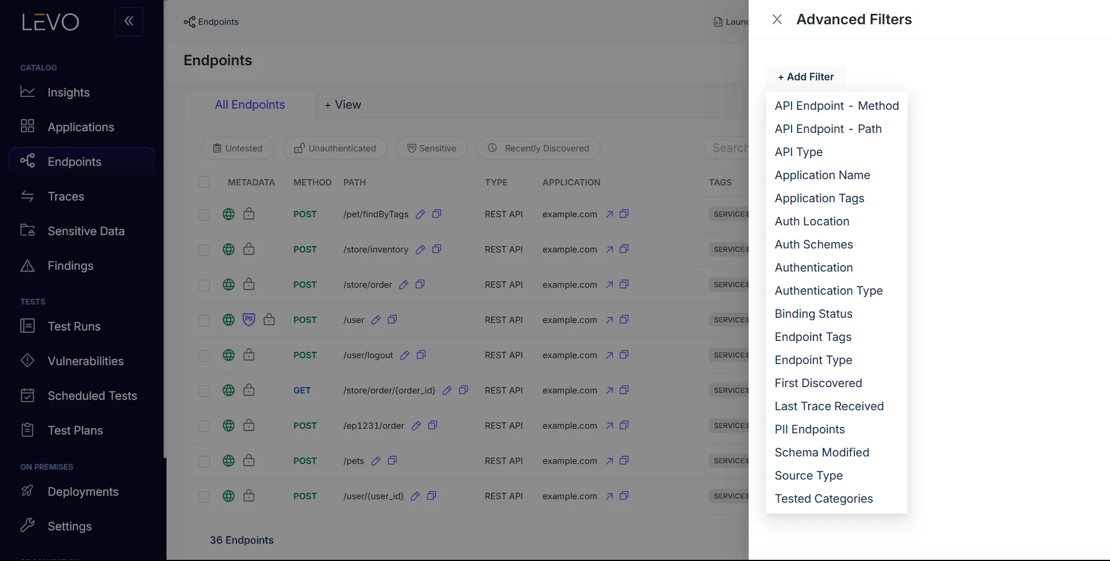Check the checkbox for the /store/order row

pos(204,284)
